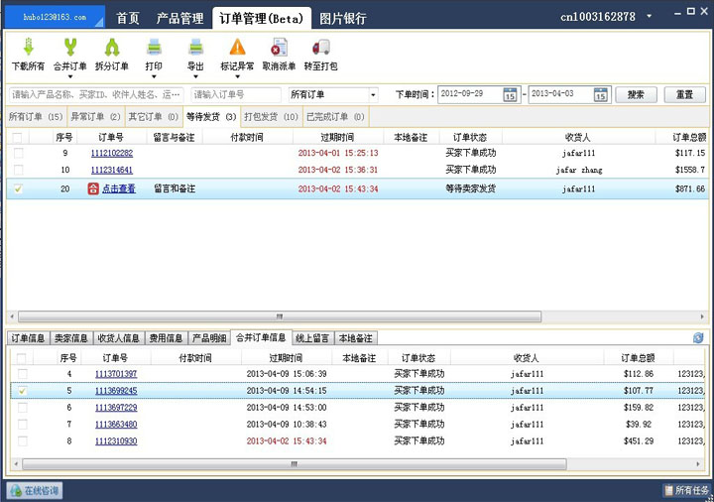Click the 取消派单 cancel icon
The width and height of the screenshot is (714, 502).
click(x=279, y=47)
